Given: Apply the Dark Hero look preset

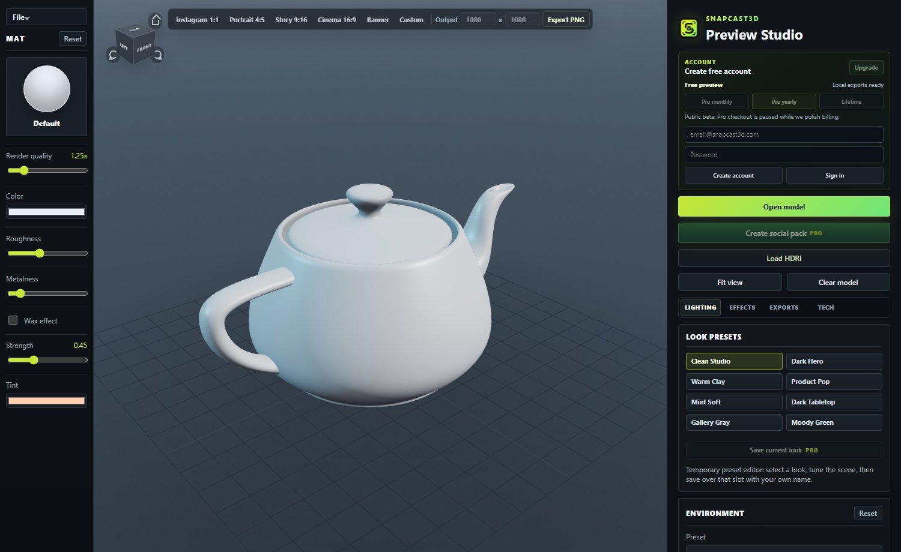Looking at the screenshot, I should click(834, 361).
